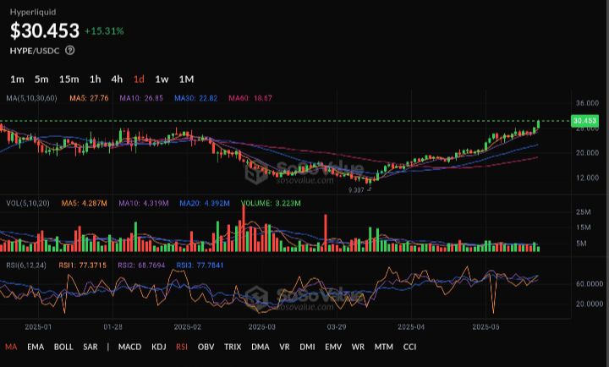Click the Hyperliquid title
The image size is (609, 367).
click(33, 12)
